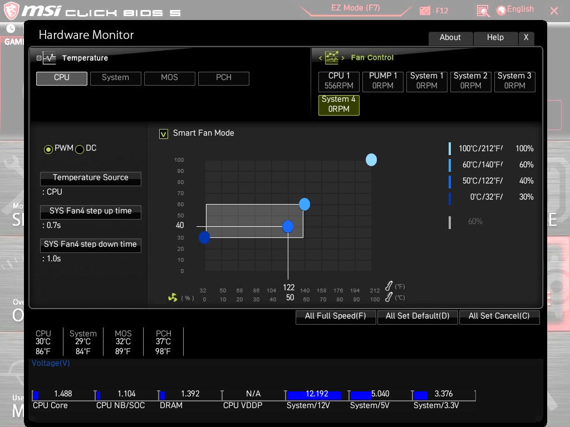Viewport: 570px width, 427px height.
Task: Select the MOS temperature tab
Action: pos(170,78)
